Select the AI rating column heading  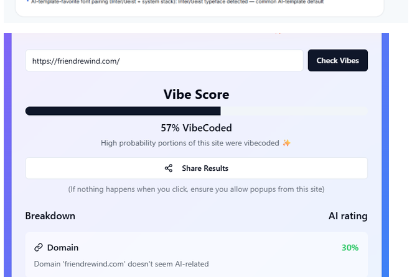(348, 216)
